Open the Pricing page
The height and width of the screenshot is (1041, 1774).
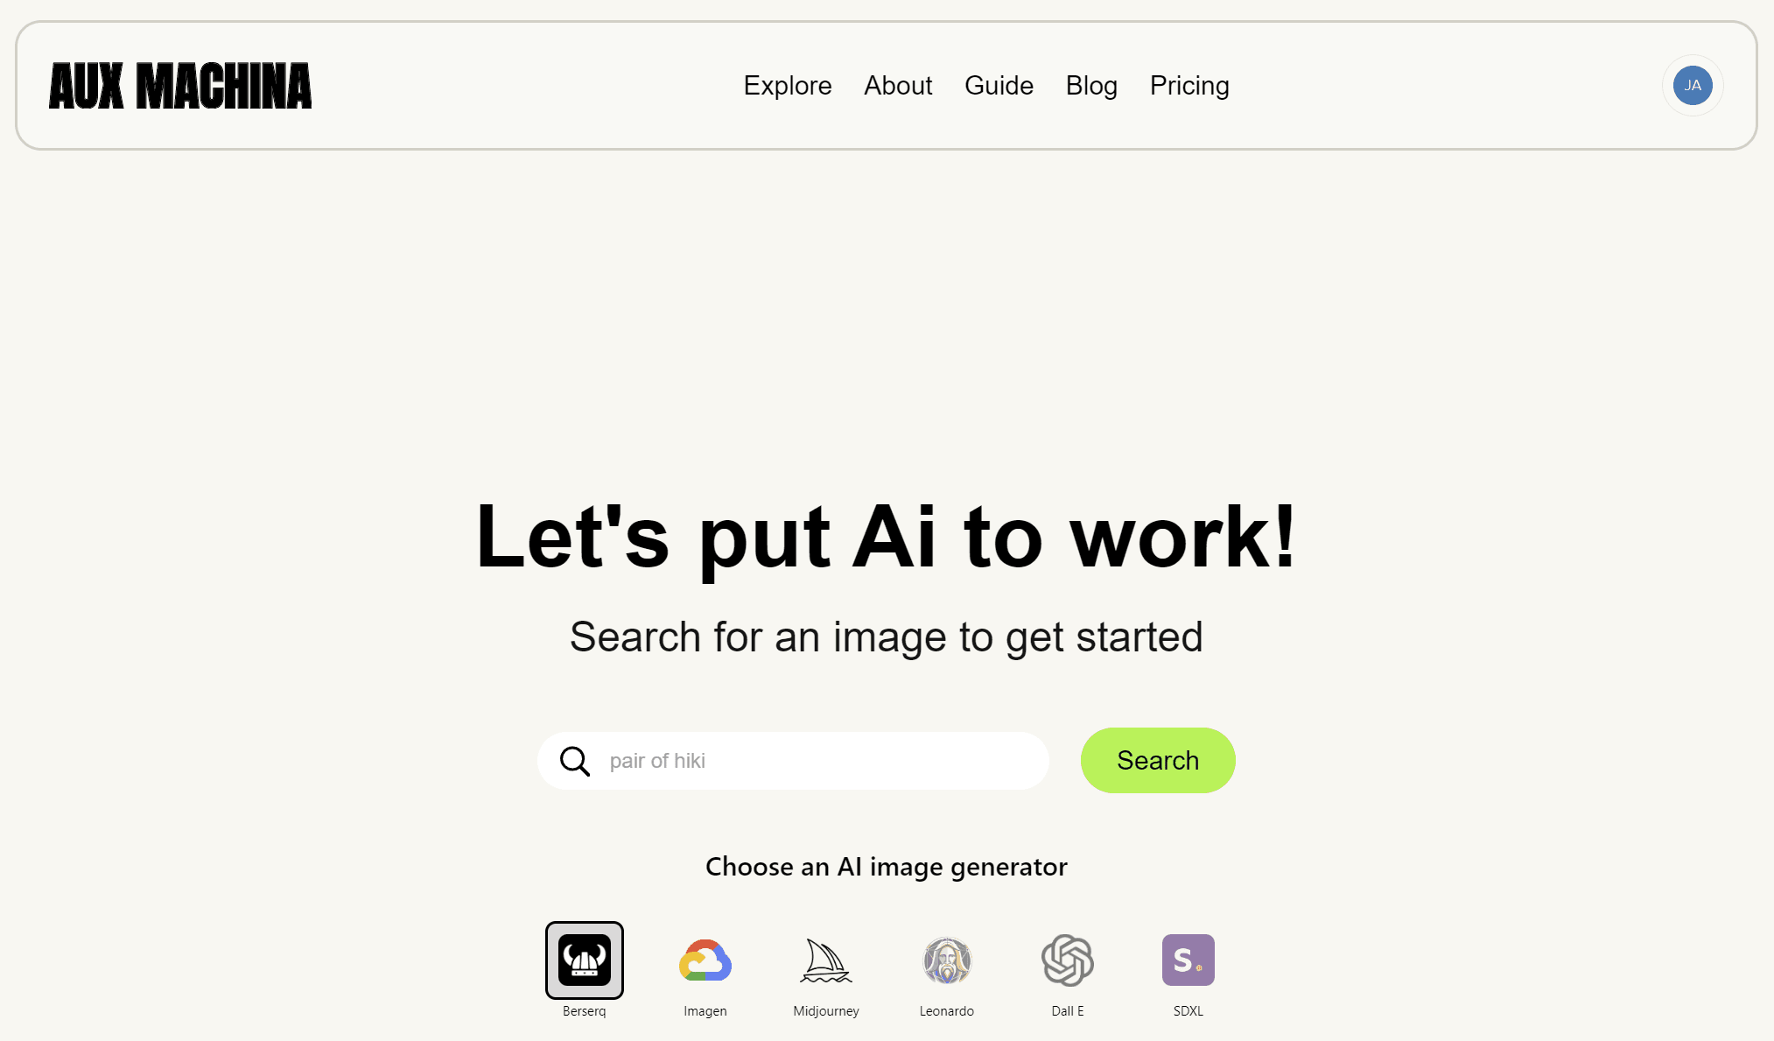pos(1189,86)
